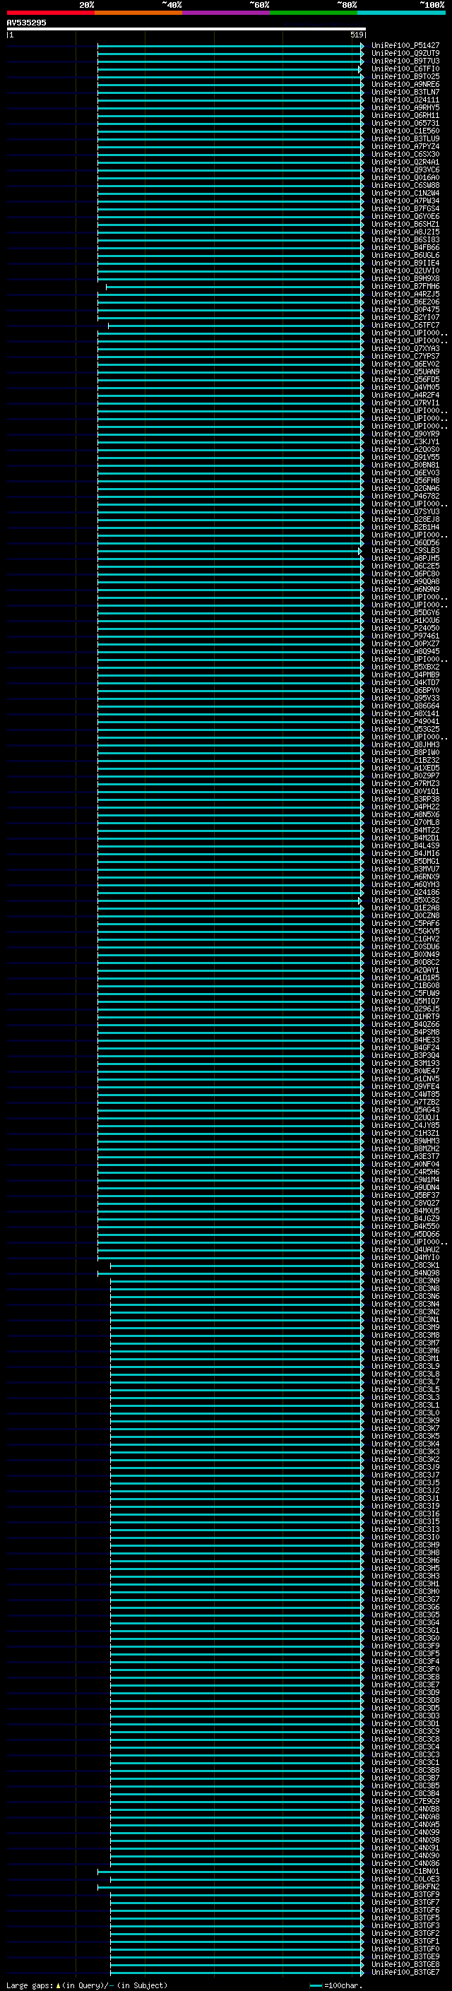Screen dimensions: 452x1991
Task: Select hit UniRef100_P97461
Action: (405, 636)
